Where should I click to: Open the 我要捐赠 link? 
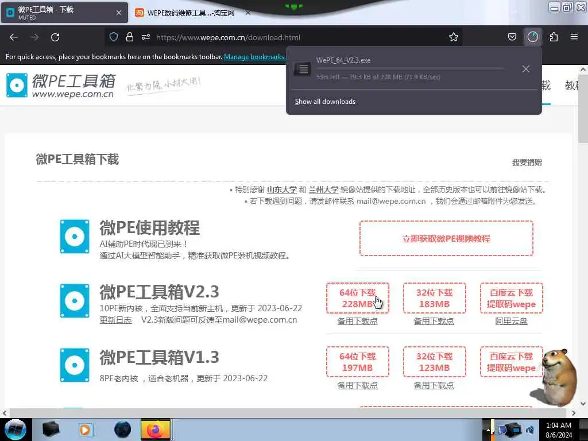click(x=527, y=163)
